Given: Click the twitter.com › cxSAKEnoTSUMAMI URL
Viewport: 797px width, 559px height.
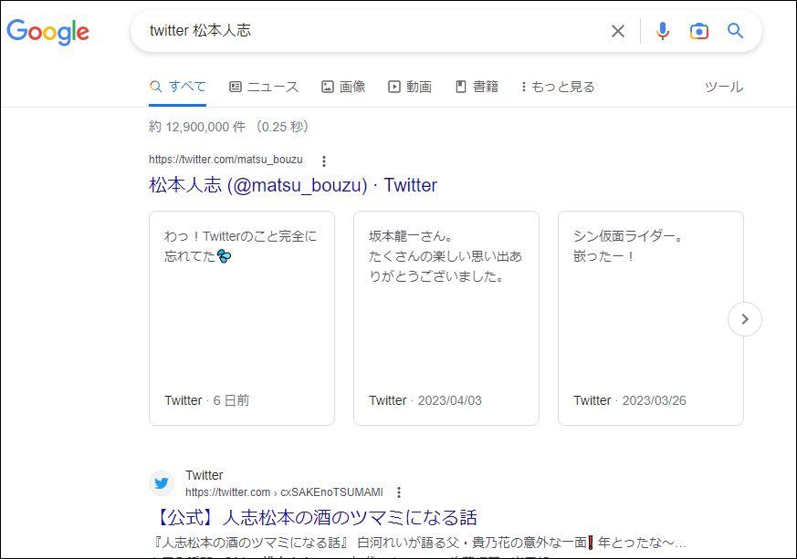Looking at the screenshot, I should point(284,492).
